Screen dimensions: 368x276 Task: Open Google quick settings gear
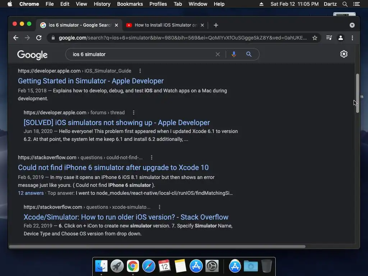coord(344,54)
